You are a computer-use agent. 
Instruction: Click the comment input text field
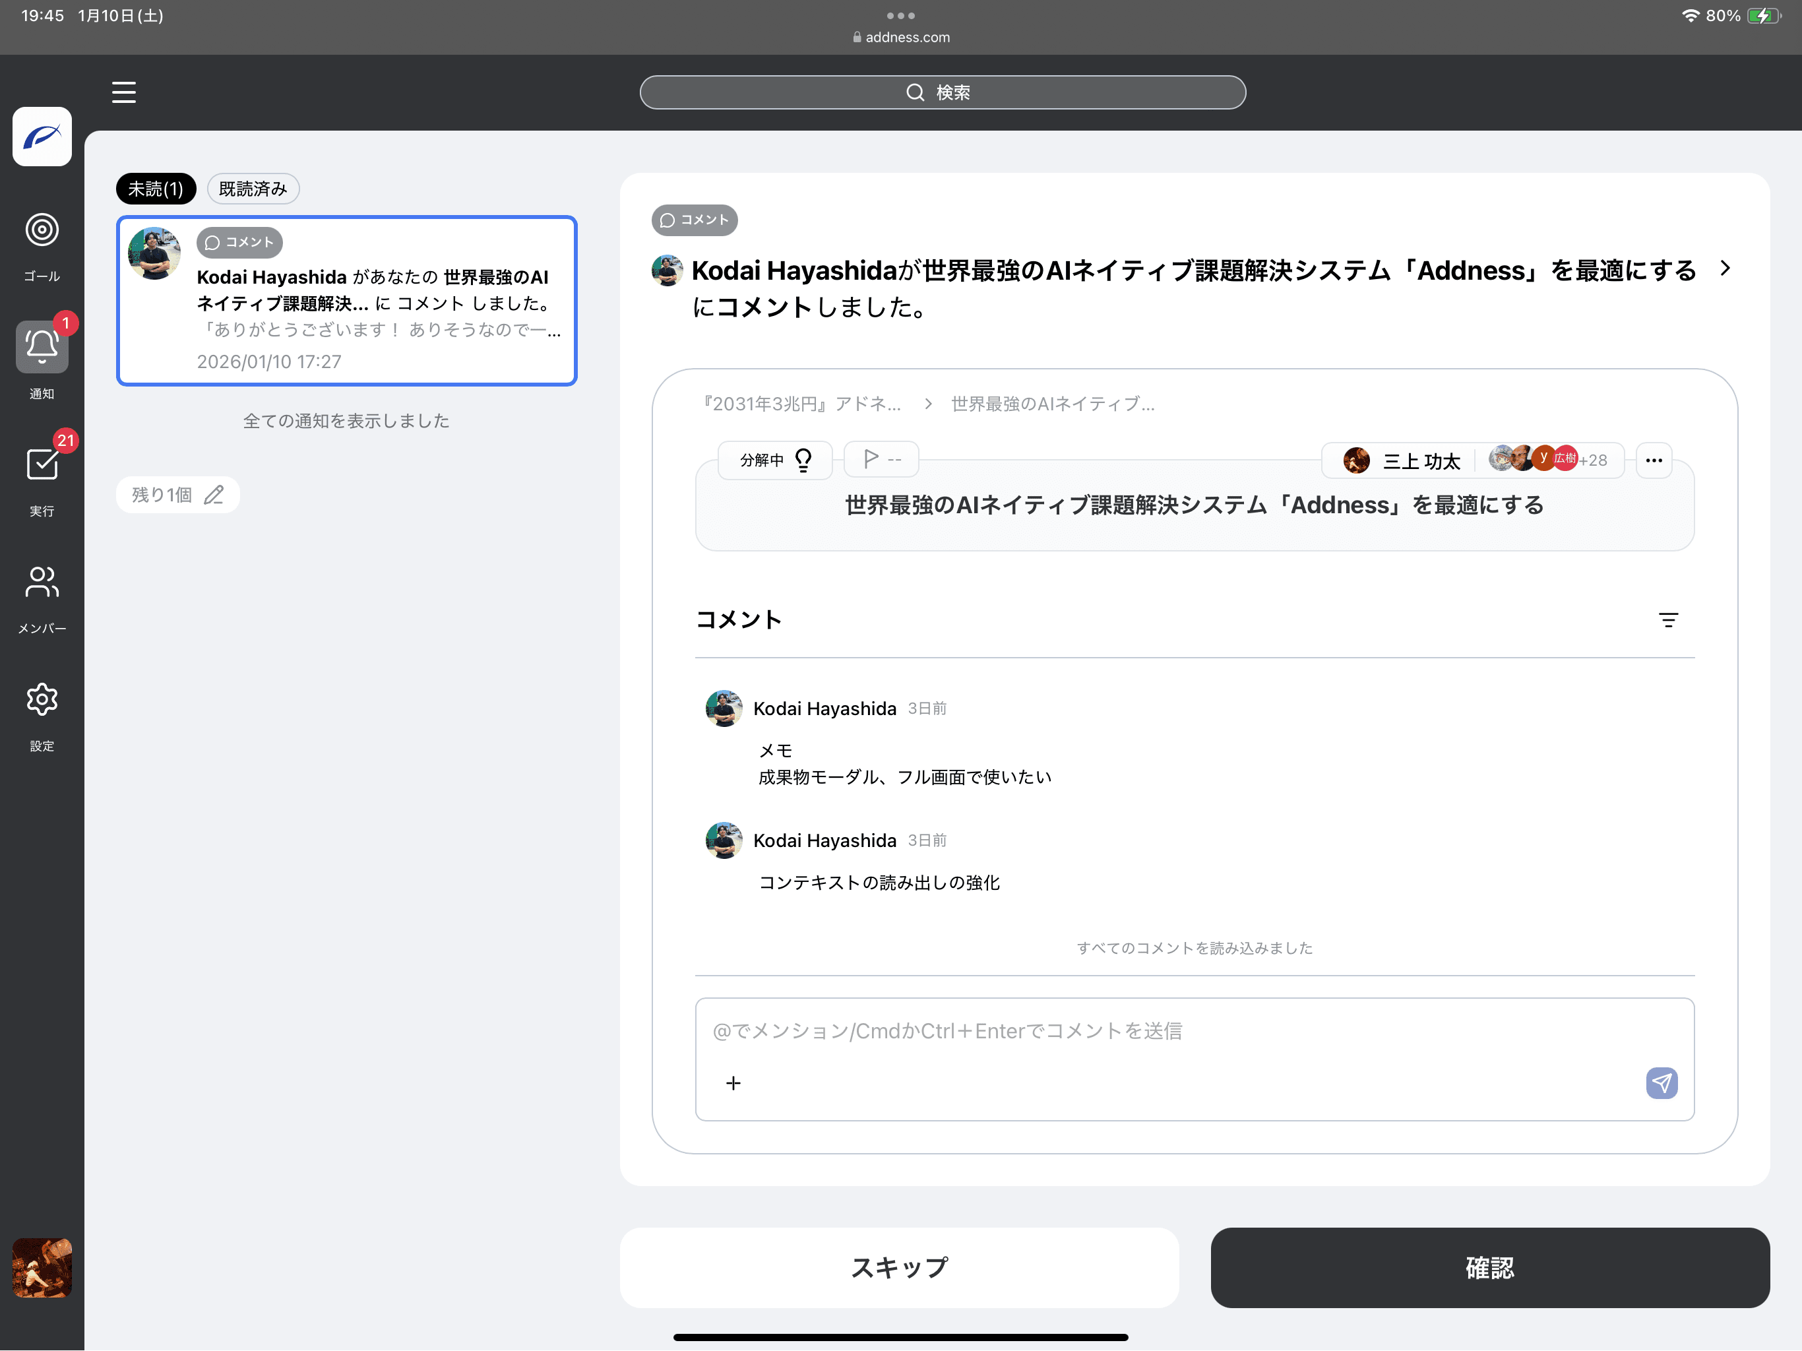click(1193, 1032)
